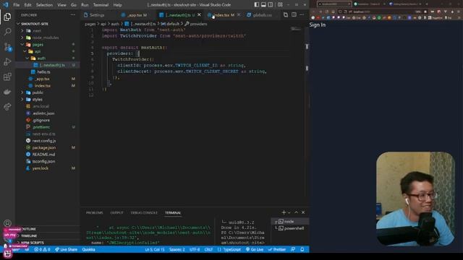Open notifications bell in status bar
The image size is (463, 260).
pyautogui.click(x=302, y=249)
